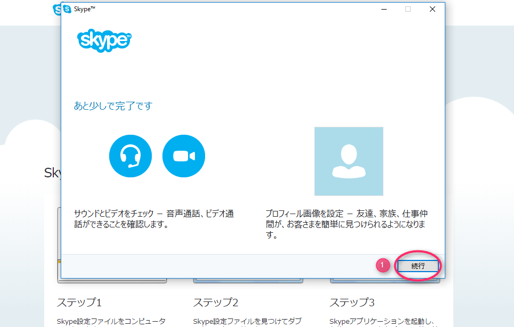Click the ステップ1 heading on the background page

coord(79,302)
